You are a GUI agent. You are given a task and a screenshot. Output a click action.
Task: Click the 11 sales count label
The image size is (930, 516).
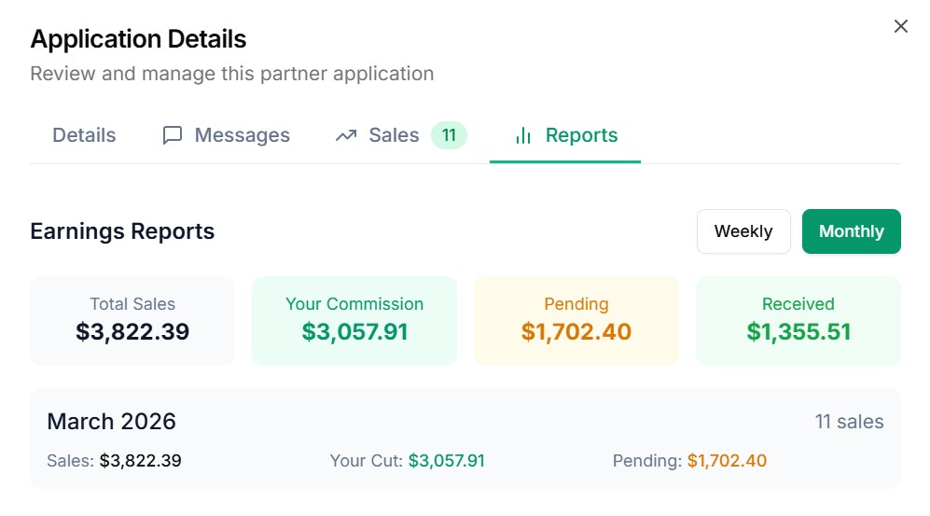(849, 422)
